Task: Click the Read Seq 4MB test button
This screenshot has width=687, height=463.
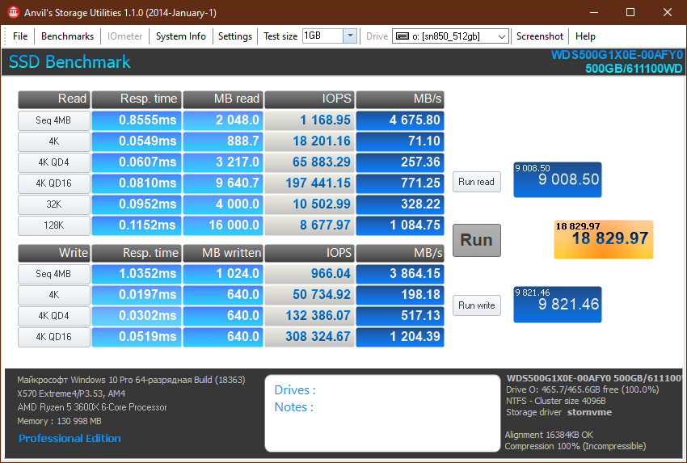Action: pos(54,120)
